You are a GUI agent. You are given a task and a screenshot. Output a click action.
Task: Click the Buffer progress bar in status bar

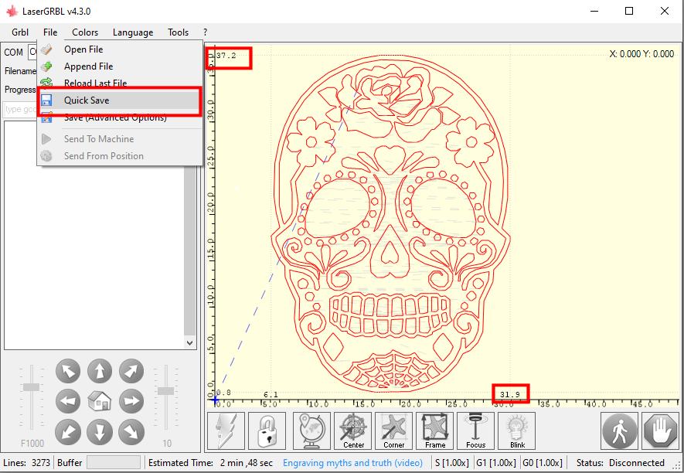114,462
